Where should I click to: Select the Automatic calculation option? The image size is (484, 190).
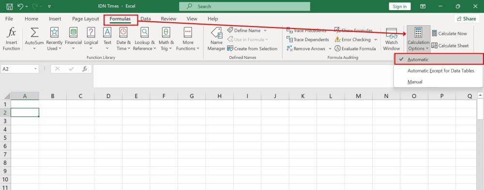(x=439, y=59)
